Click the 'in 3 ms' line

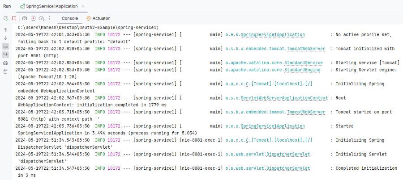coord(27,176)
